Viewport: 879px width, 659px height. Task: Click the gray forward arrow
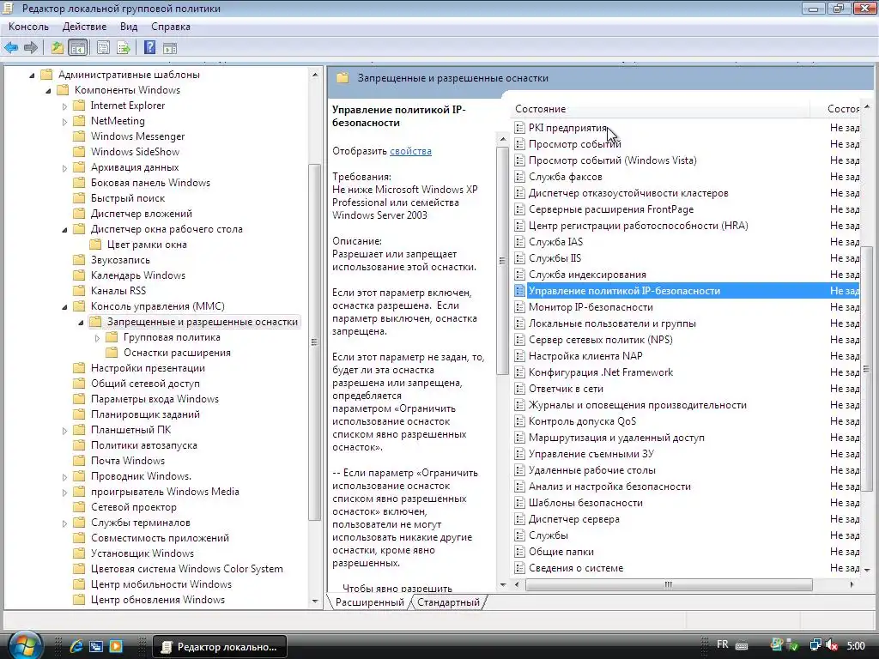[31, 48]
